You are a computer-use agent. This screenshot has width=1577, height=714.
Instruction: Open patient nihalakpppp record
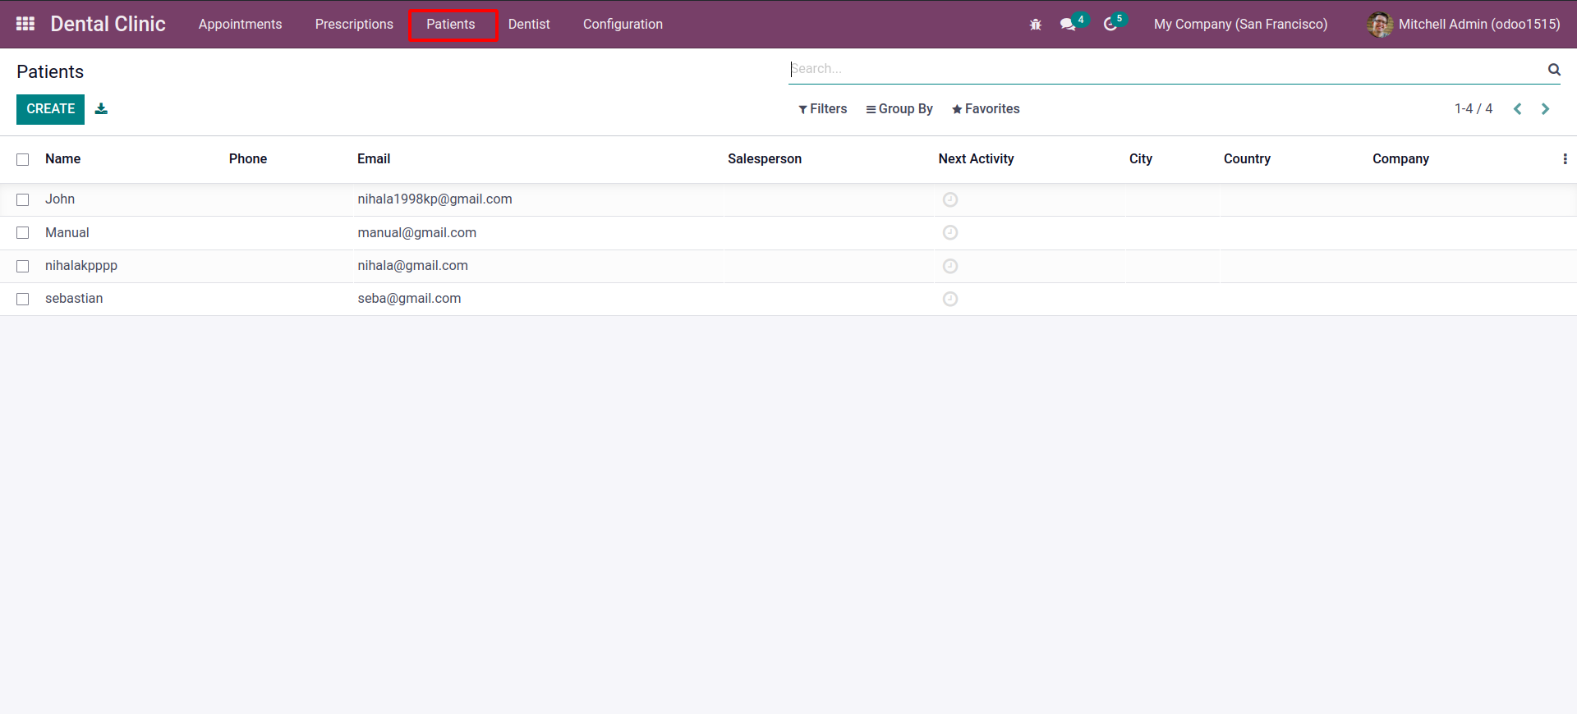coord(81,266)
